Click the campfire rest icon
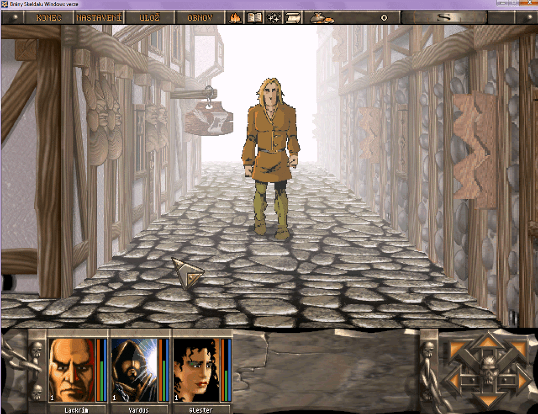Screen dimensions: 538x414 (x=235, y=18)
